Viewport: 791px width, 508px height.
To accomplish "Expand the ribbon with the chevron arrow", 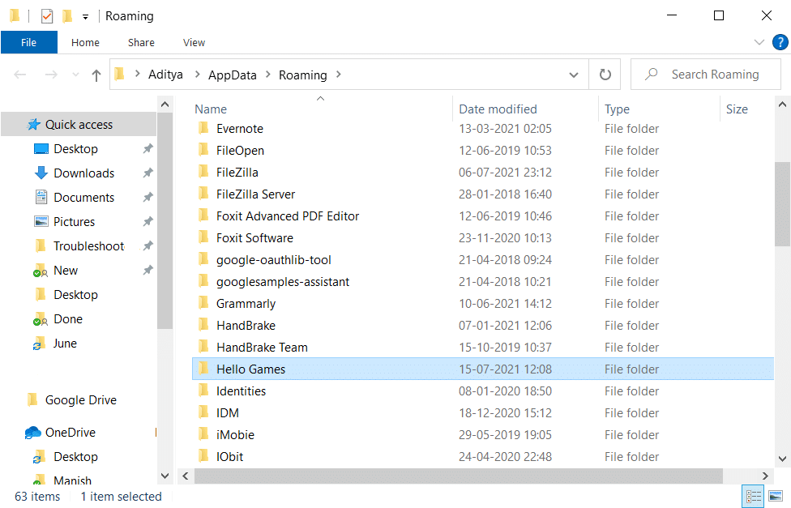I will coord(759,42).
